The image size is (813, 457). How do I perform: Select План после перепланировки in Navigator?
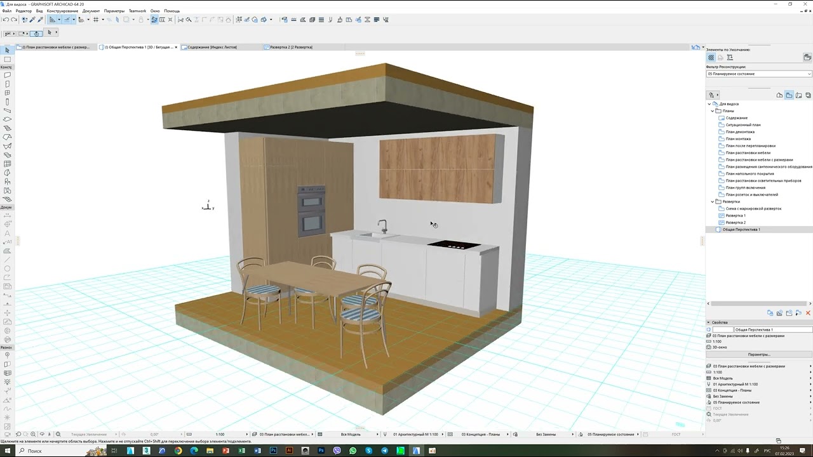[751, 146]
